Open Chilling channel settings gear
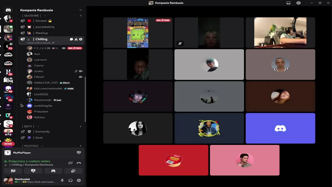 pos(81,39)
